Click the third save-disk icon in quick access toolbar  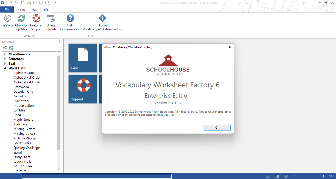(x=47, y=3)
